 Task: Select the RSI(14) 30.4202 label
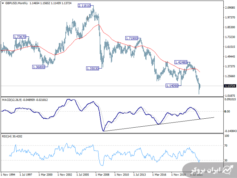pyautogui.click(x=12, y=136)
